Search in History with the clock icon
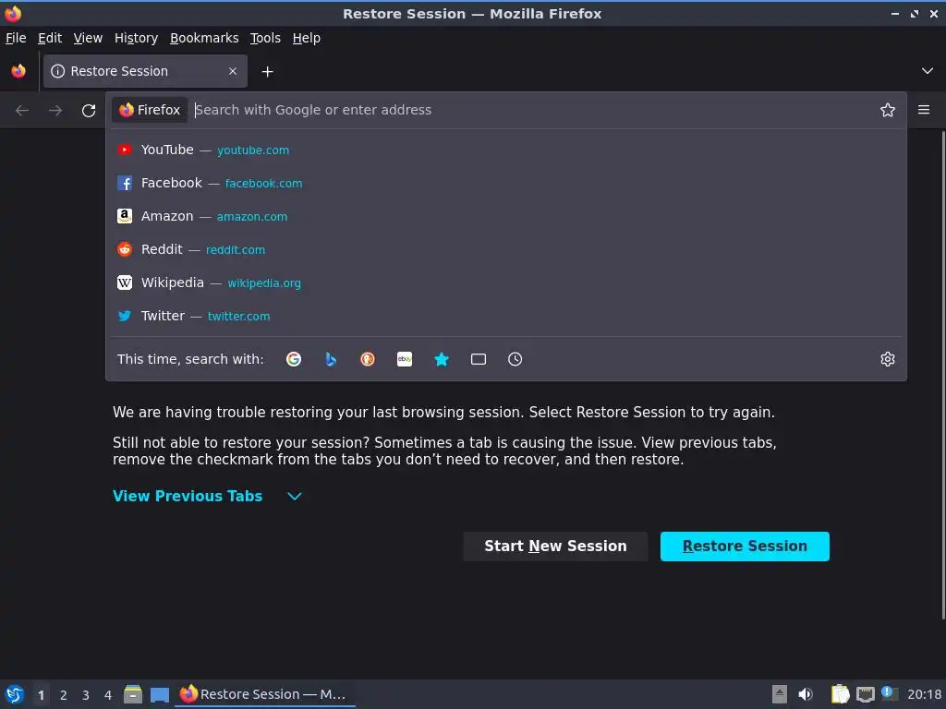This screenshot has width=946, height=709. pyautogui.click(x=515, y=359)
